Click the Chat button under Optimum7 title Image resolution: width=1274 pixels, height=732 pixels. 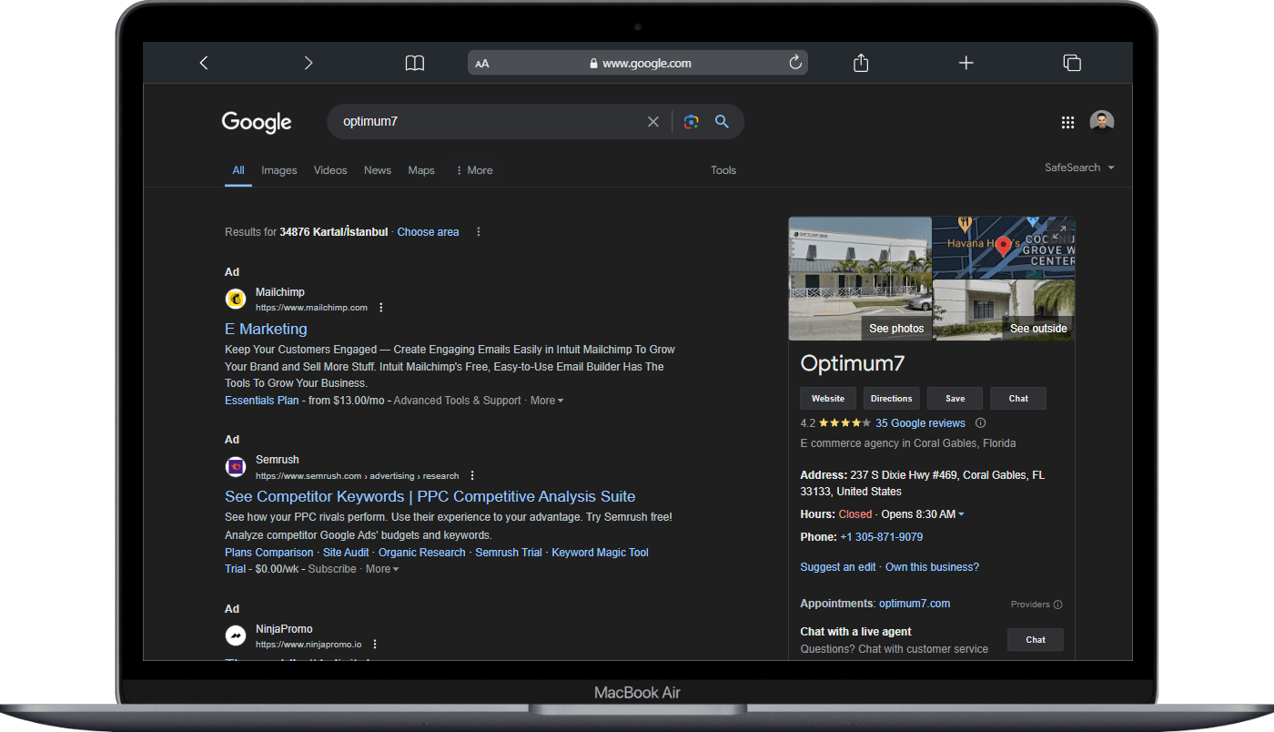click(1018, 399)
